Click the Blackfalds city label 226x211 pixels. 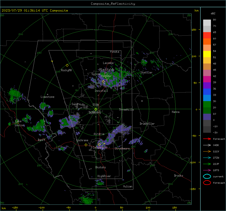click(107, 69)
